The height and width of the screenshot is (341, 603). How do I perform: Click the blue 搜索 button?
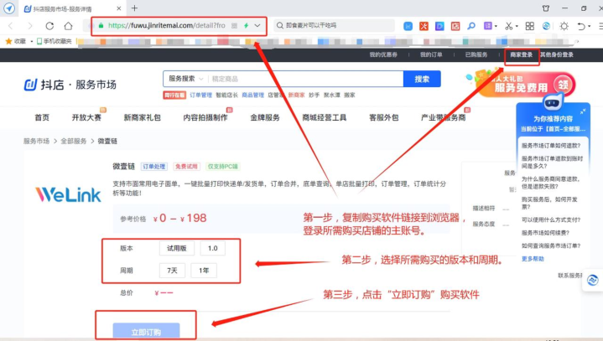tap(422, 79)
